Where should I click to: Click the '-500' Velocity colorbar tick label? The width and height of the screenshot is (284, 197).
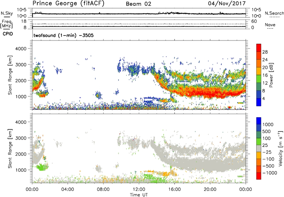coord(268,166)
